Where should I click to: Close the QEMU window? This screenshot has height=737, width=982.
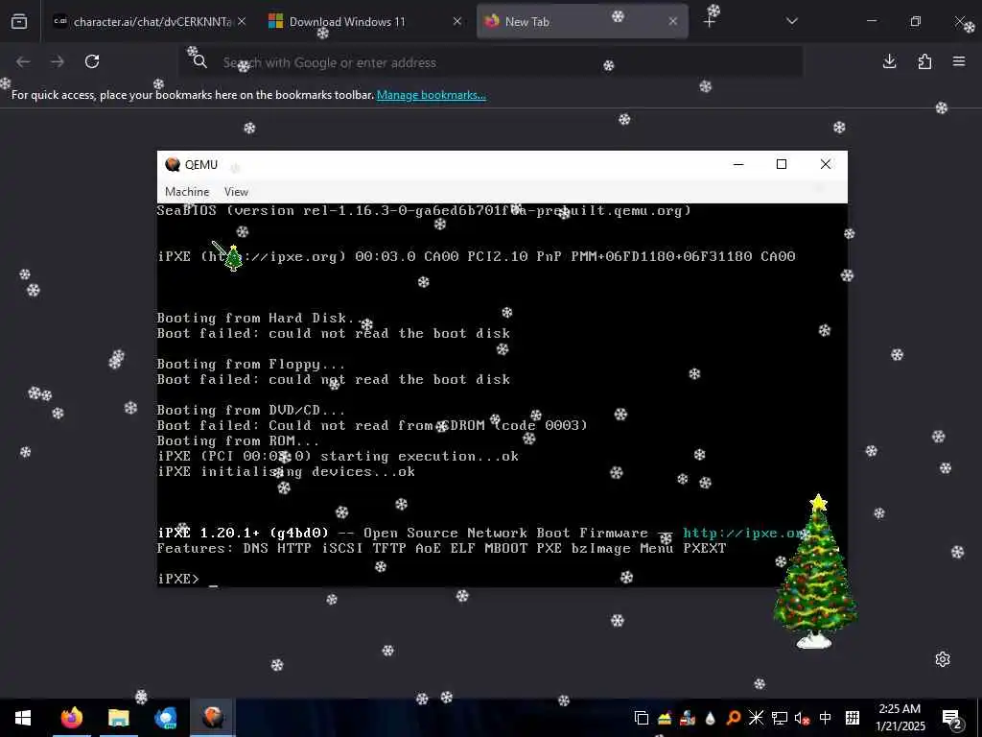coord(826,164)
